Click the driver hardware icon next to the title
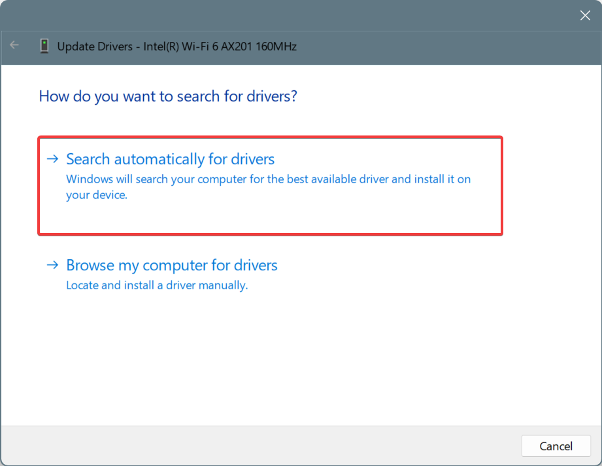The height and width of the screenshot is (466, 602). pos(44,46)
